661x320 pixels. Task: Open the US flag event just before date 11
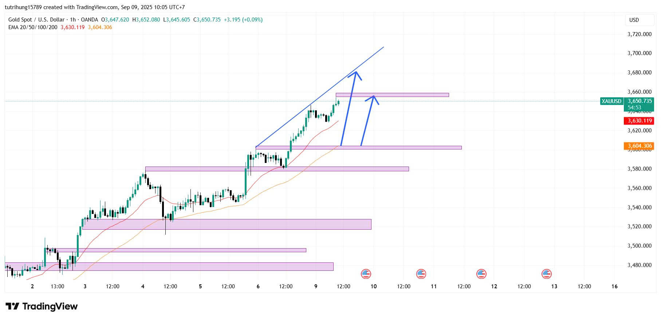(x=421, y=274)
